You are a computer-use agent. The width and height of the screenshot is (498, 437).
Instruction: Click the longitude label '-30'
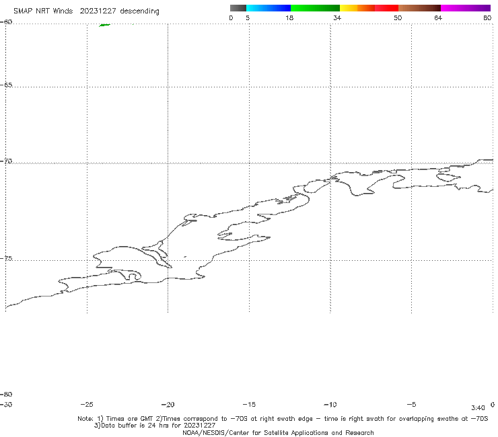(x=6, y=404)
